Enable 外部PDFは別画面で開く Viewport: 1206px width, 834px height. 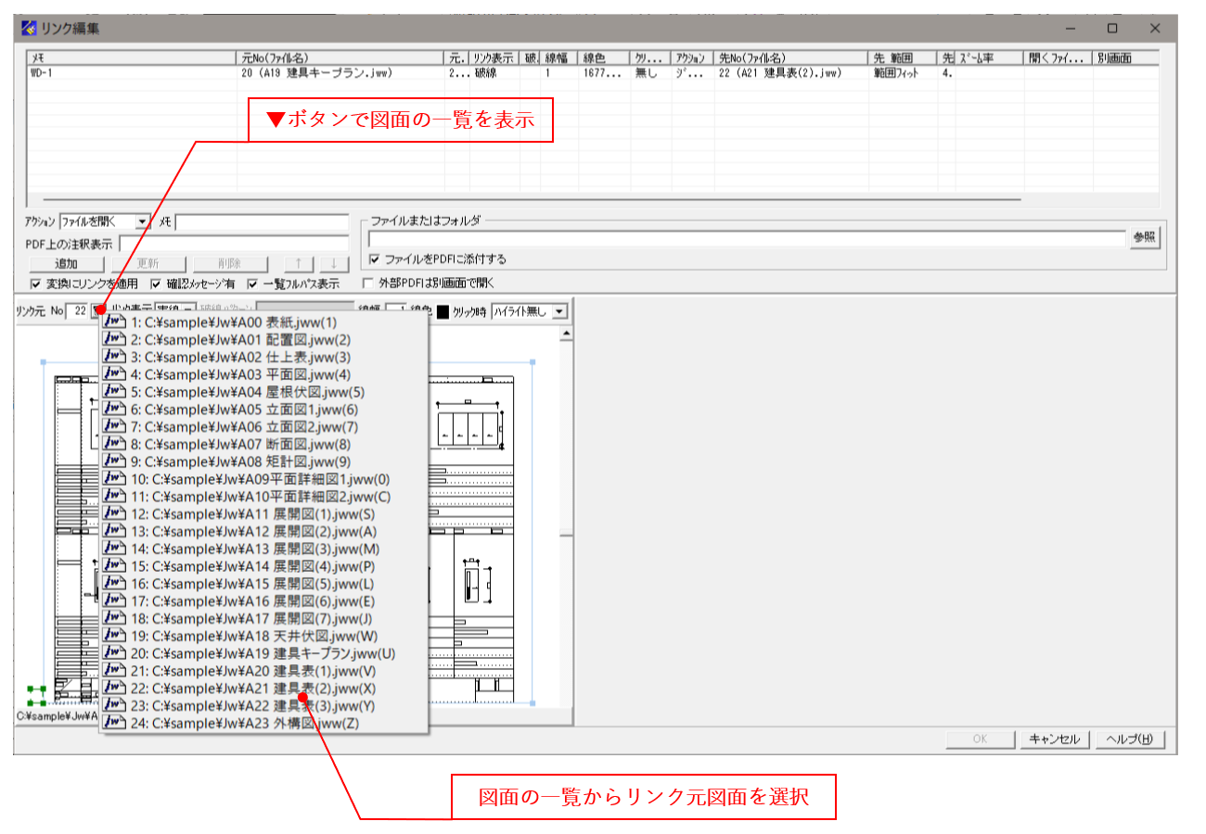click(x=369, y=284)
